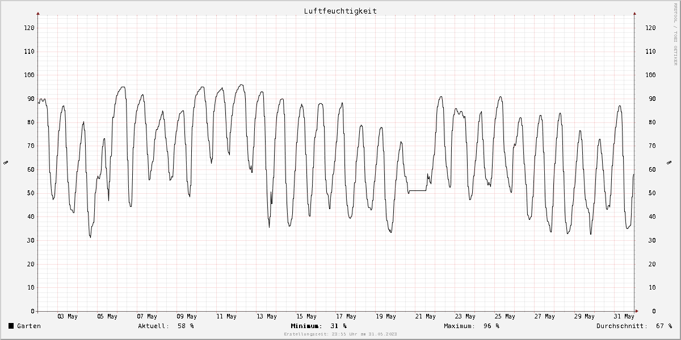Click the "Durchschnitt: 67 %" statistic
The image size is (681, 340).
click(x=634, y=326)
